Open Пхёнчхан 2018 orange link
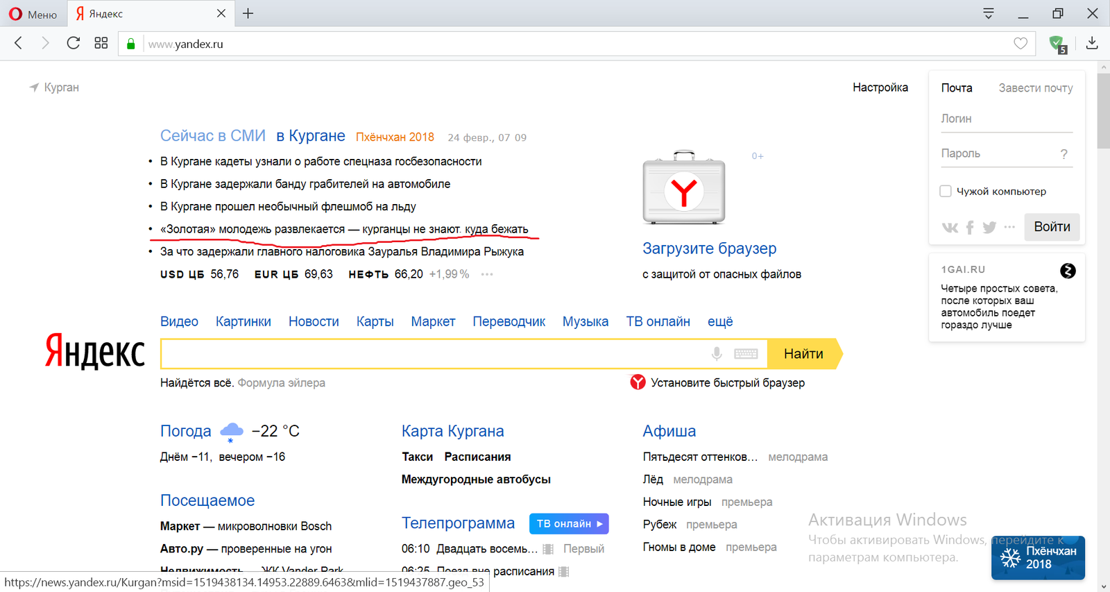 pyautogui.click(x=395, y=137)
